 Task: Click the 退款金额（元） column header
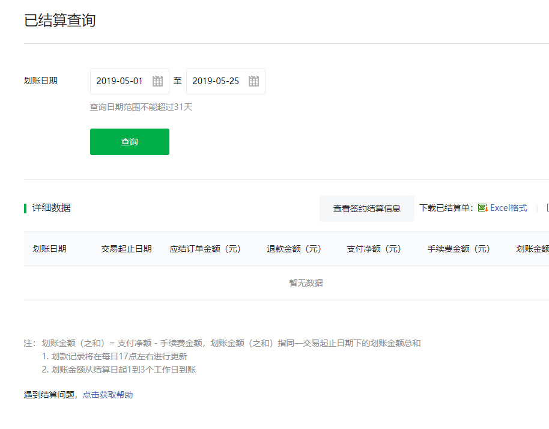pos(294,249)
